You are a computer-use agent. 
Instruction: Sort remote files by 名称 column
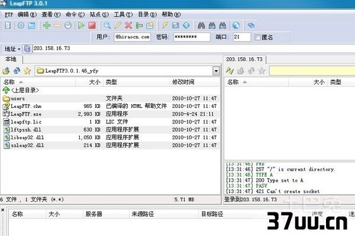click(257, 82)
